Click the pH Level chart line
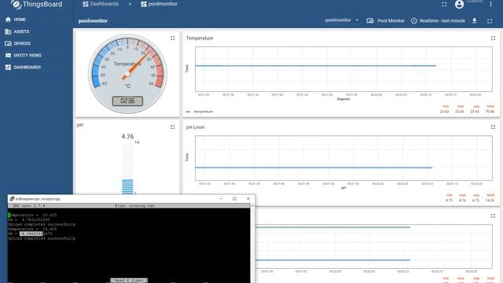 coord(314,167)
